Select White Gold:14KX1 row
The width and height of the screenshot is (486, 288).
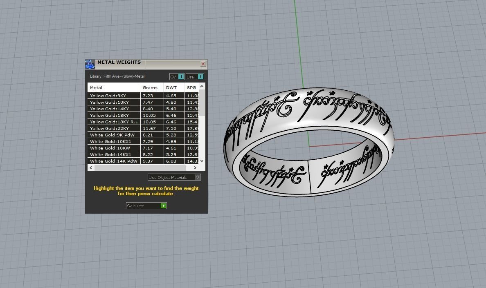tap(143, 154)
